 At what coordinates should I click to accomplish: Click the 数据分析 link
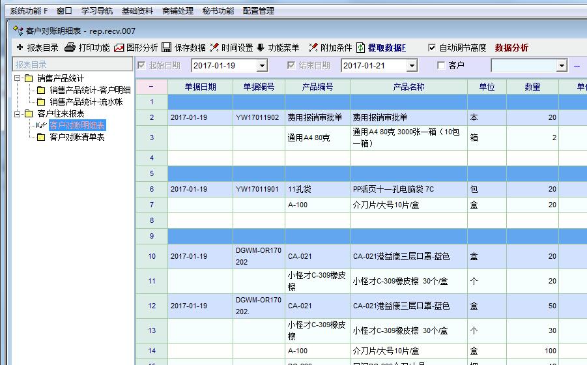(x=511, y=48)
